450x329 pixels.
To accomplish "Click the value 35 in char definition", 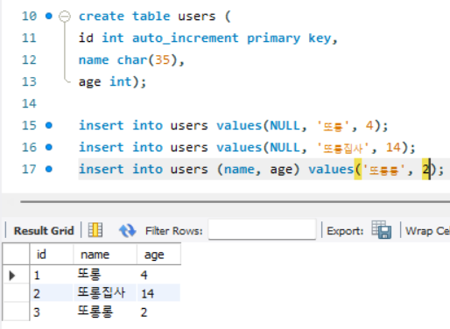I will [162, 60].
